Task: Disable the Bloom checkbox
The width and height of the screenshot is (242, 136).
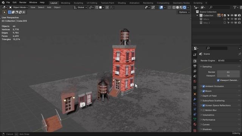Action: (x=203, y=91)
